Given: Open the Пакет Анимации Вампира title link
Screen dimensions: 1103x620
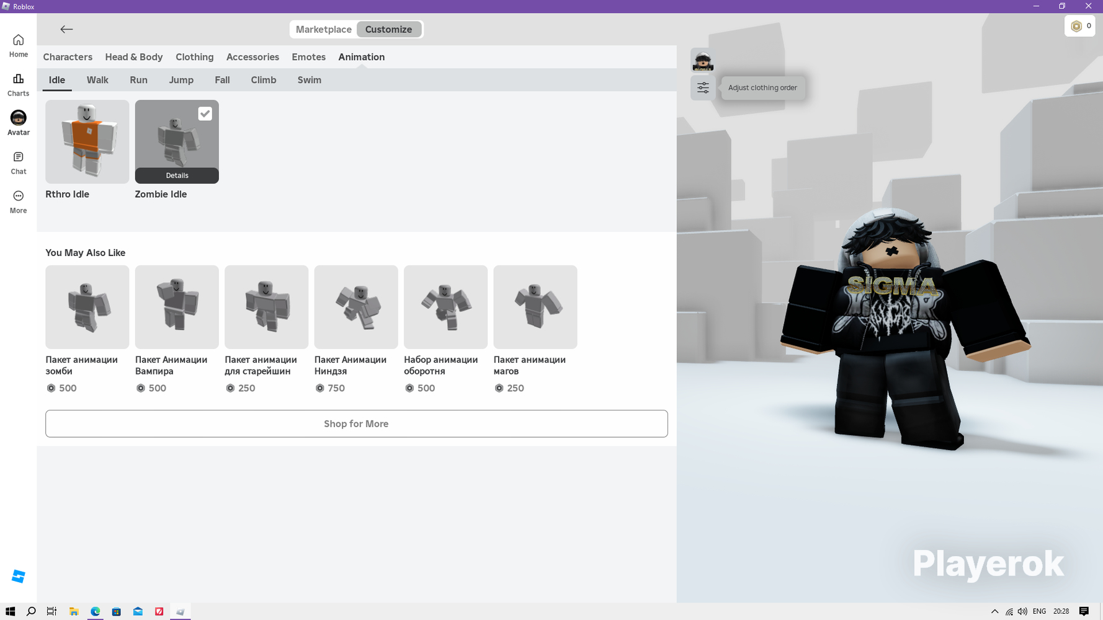Looking at the screenshot, I should click(171, 365).
